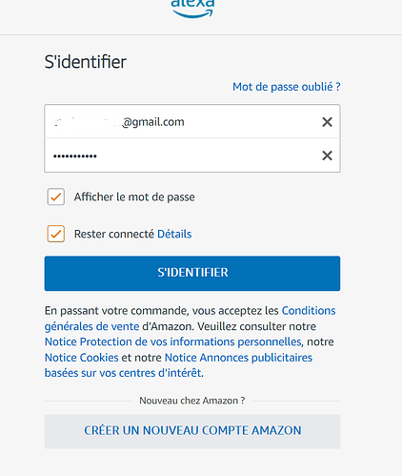Click the Alexa logo at top
The image size is (402, 476).
click(192, 9)
